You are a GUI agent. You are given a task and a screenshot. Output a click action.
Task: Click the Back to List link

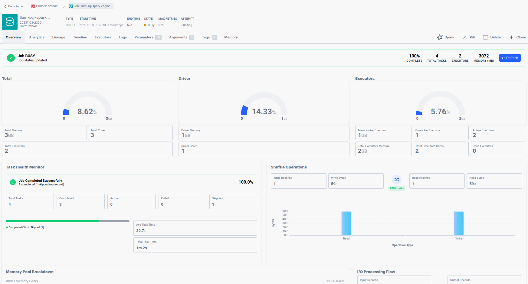coord(16,6)
